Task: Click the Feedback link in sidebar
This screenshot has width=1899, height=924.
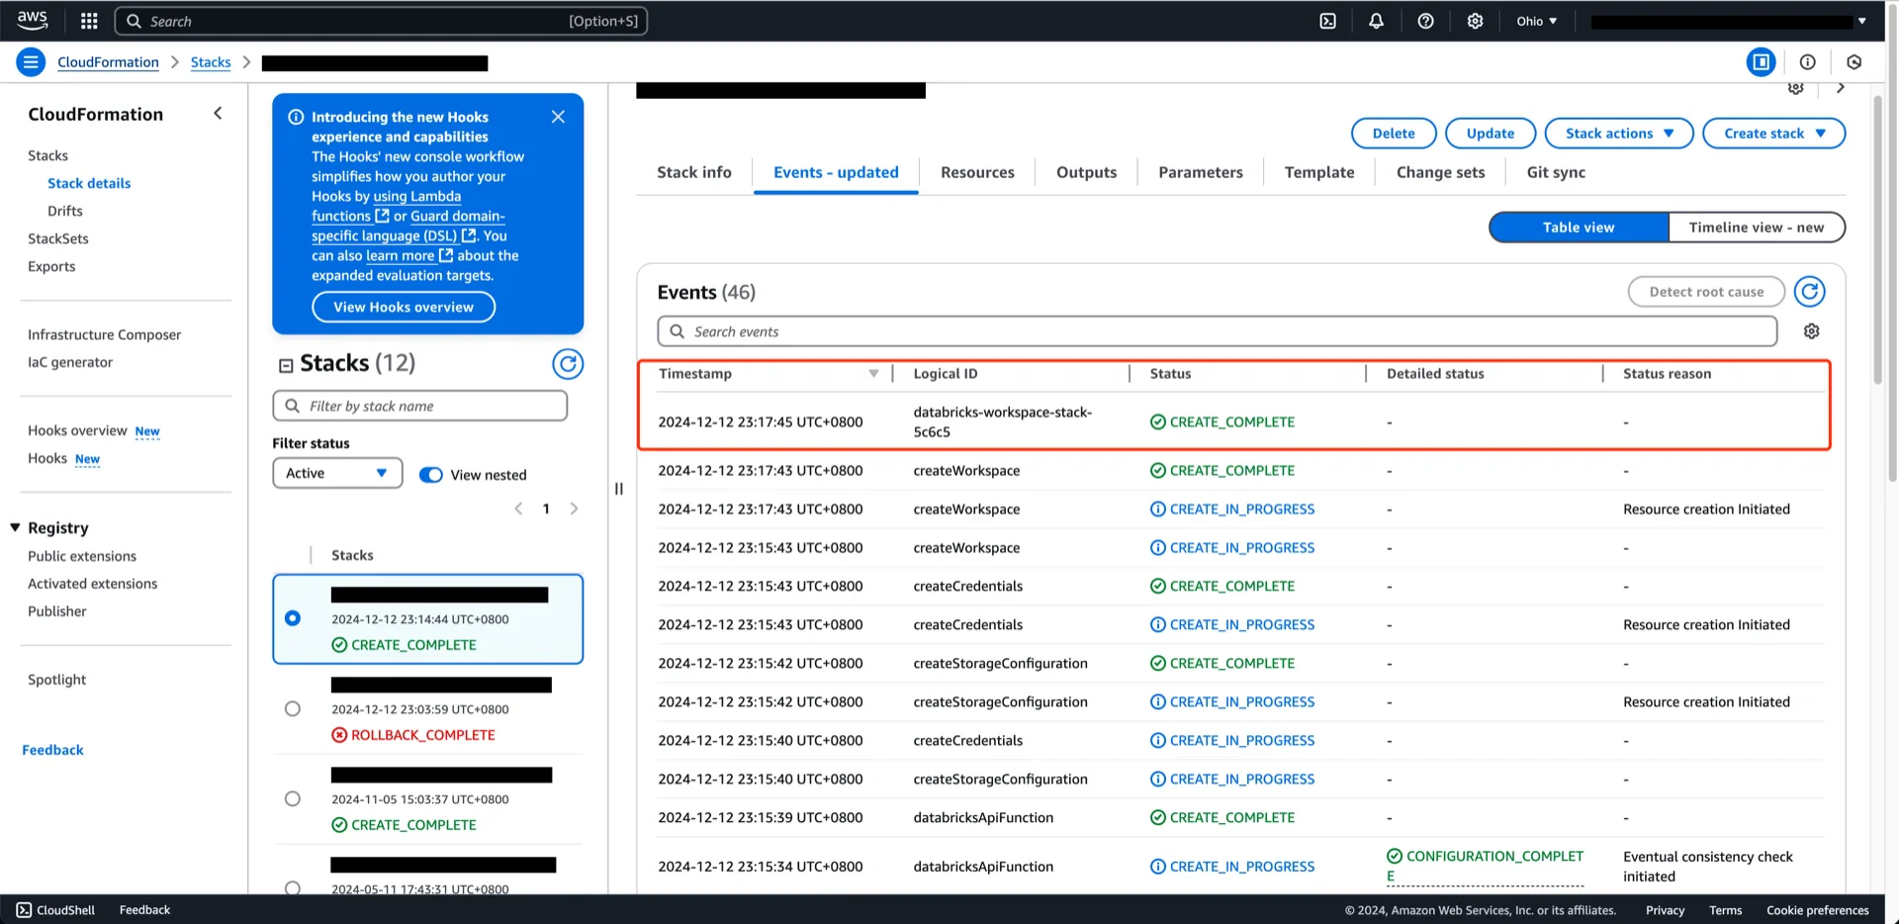Action: pyautogui.click(x=53, y=750)
